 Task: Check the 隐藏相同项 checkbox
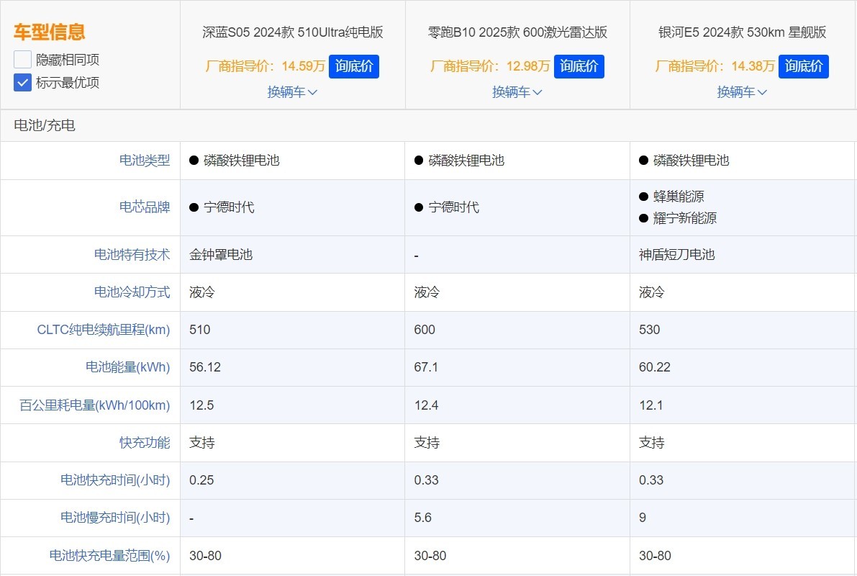coord(22,59)
